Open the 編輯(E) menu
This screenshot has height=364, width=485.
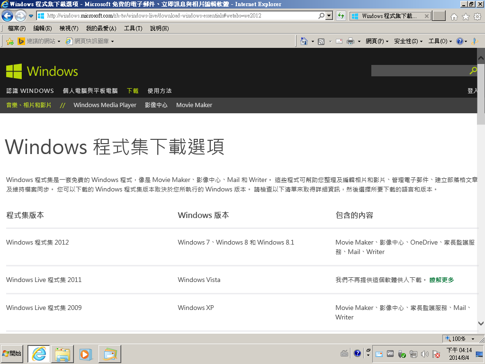[x=42, y=28]
